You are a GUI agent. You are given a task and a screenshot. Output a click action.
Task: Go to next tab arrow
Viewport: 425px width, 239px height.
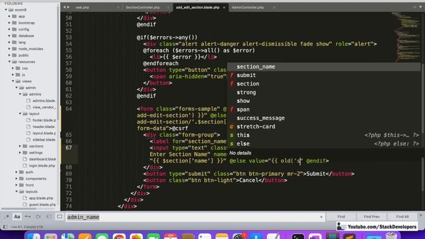[x=68, y=7]
